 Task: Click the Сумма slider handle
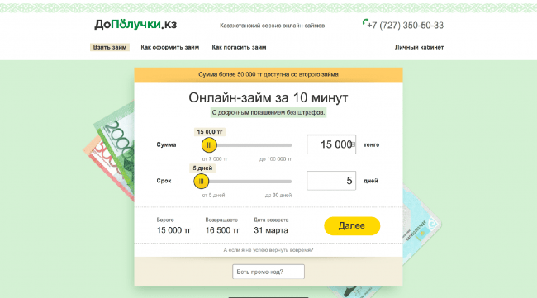tap(209, 145)
